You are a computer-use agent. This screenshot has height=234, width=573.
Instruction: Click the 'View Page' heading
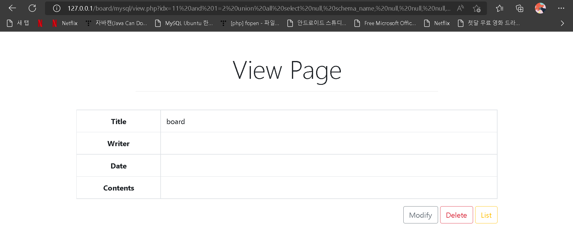point(287,71)
